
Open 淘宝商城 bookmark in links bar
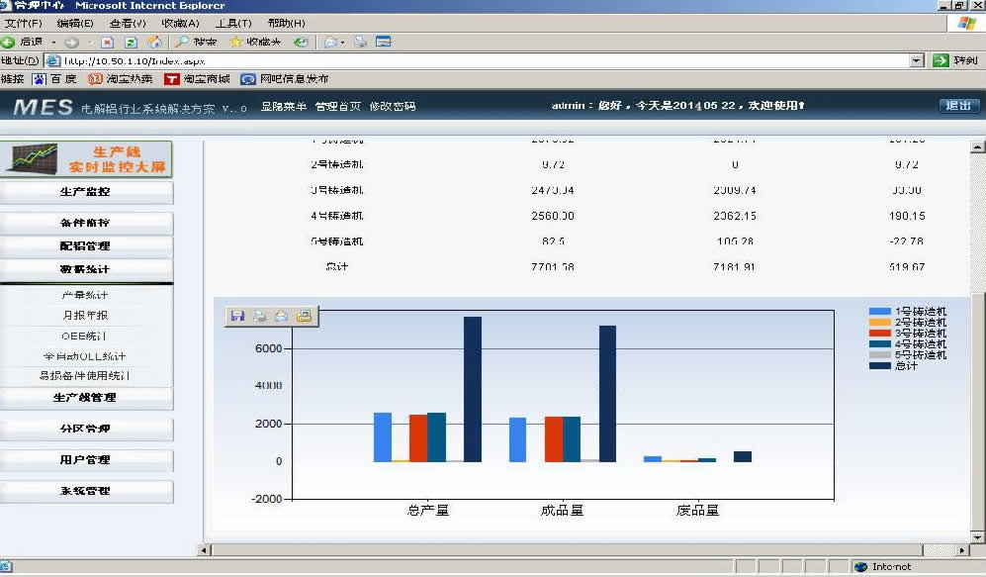(197, 79)
